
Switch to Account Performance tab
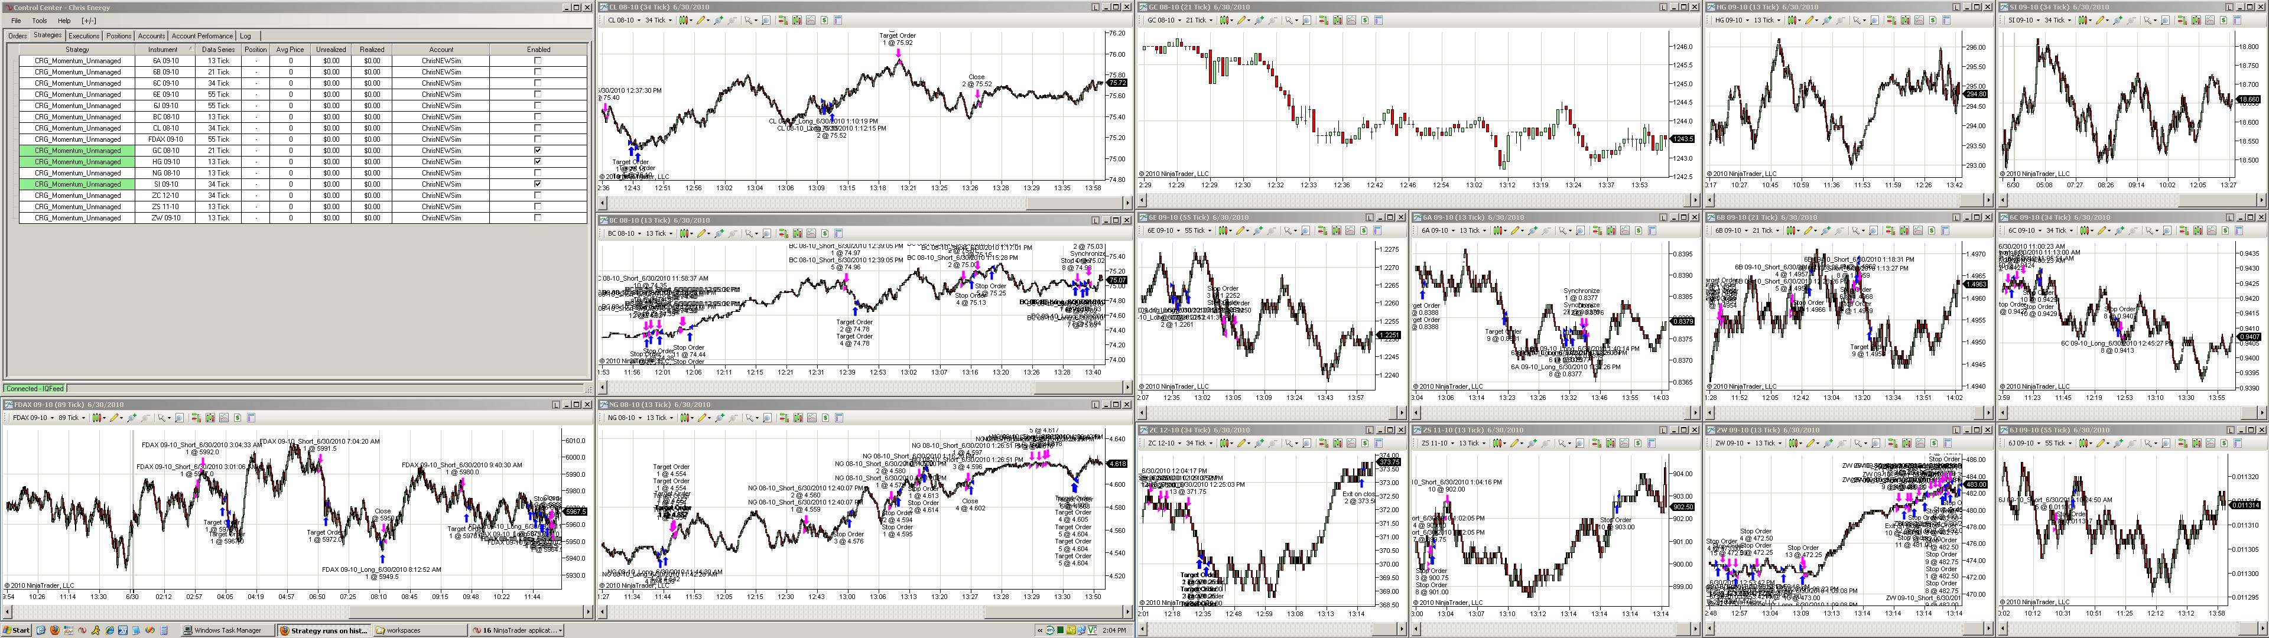tap(201, 36)
